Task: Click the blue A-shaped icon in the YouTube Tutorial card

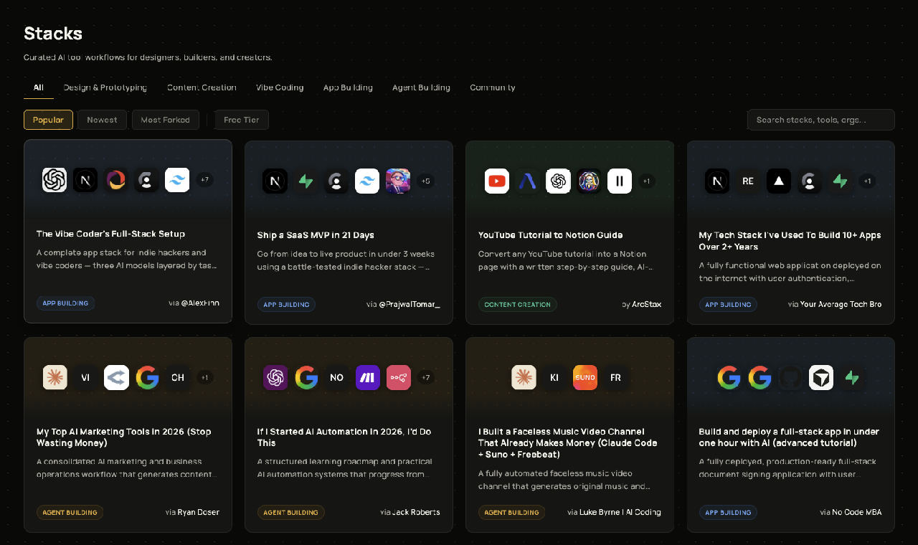Action: [528, 181]
